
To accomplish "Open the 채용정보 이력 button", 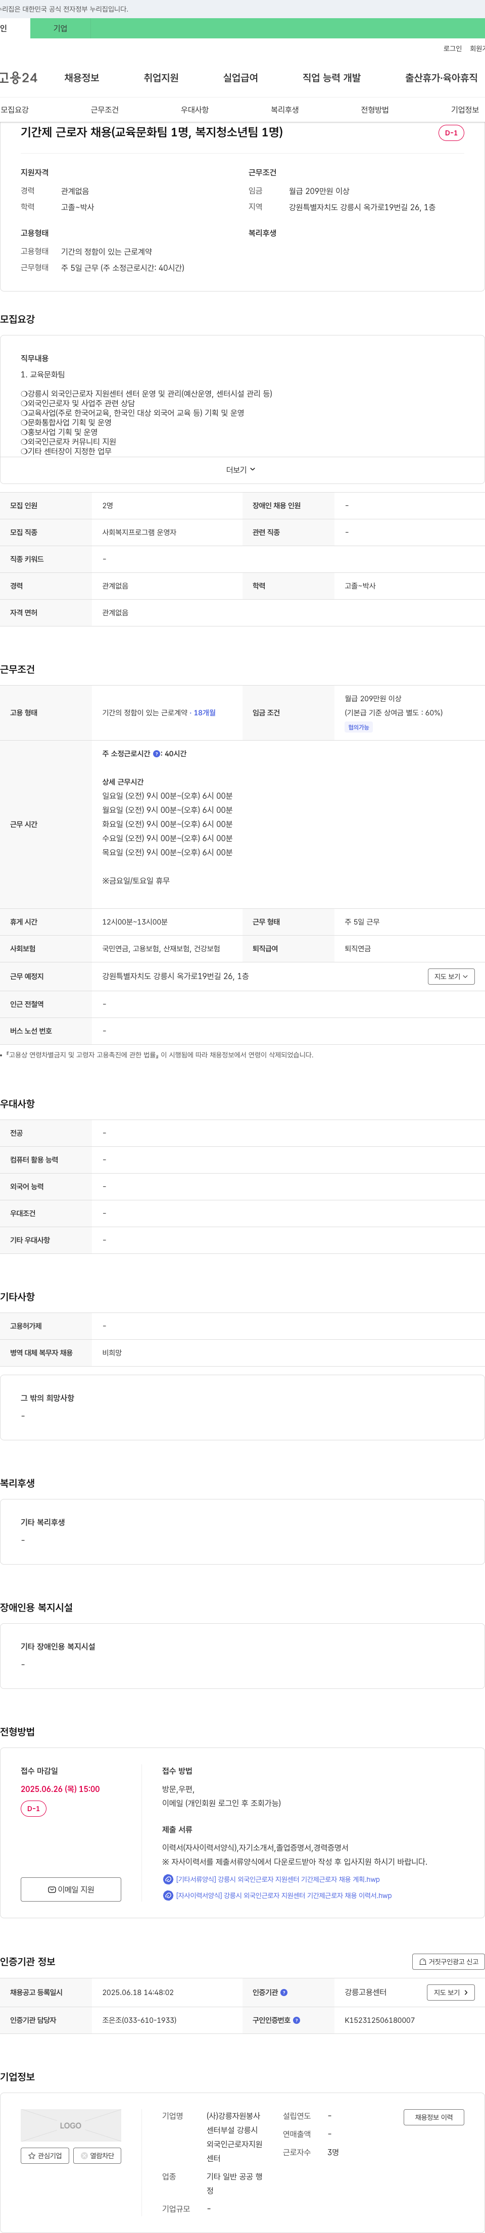I will pos(434,2117).
